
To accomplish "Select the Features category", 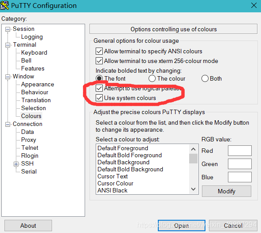I will (x=33, y=69).
